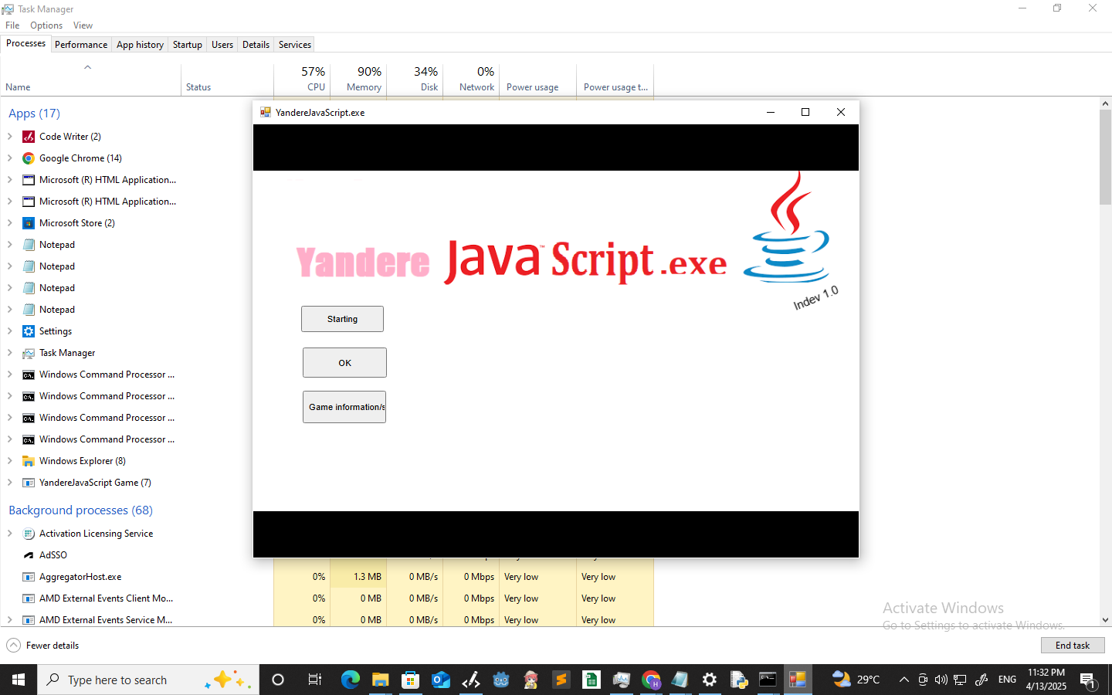Click OK in the YandereJavaScript.exe window

pyautogui.click(x=344, y=363)
